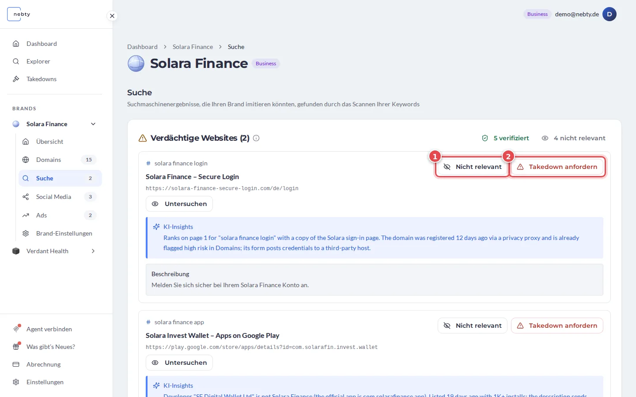636x397 pixels.
Task: Click Untersuchen for Solara Invest Wallet
Action: (179, 363)
